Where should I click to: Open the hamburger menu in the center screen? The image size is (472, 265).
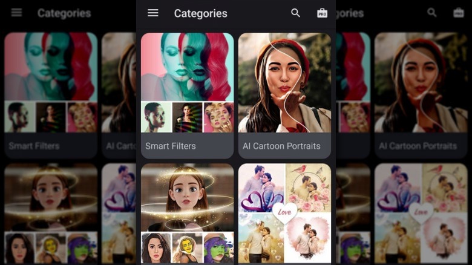pos(153,13)
